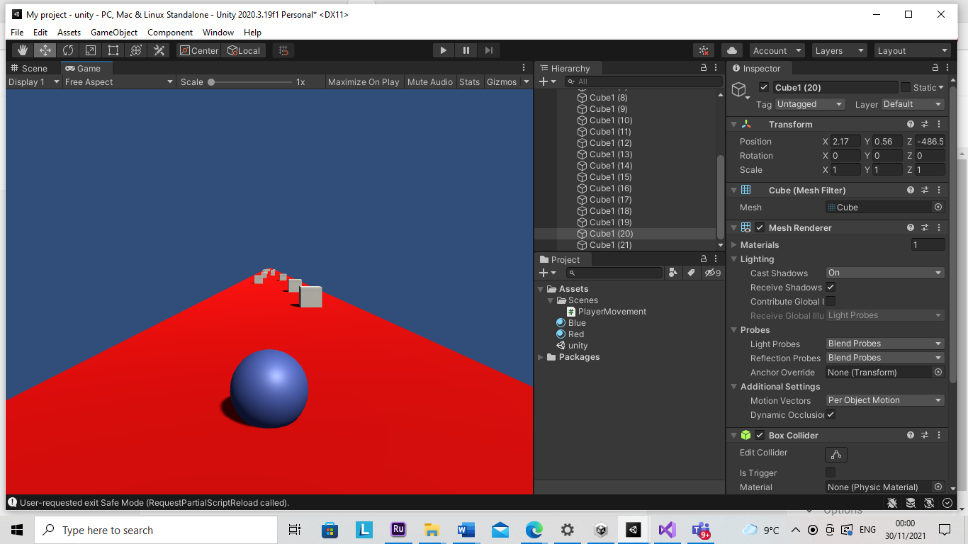Select the Rotate tool

(x=68, y=50)
